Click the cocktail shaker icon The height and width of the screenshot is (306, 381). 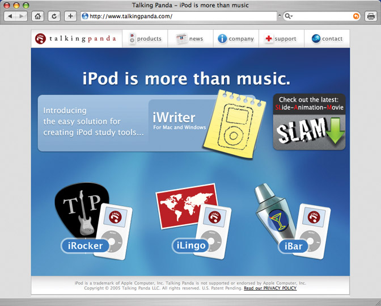(x=274, y=213)
